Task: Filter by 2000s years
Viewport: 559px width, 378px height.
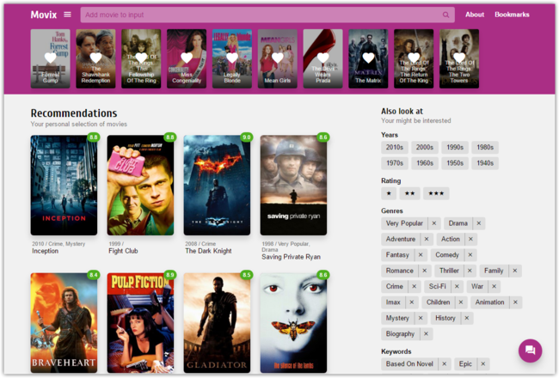Action: 425,148
